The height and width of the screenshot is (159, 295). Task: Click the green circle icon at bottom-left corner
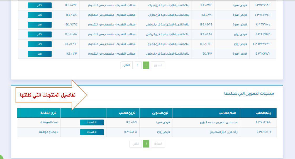(x=1, y=157)
